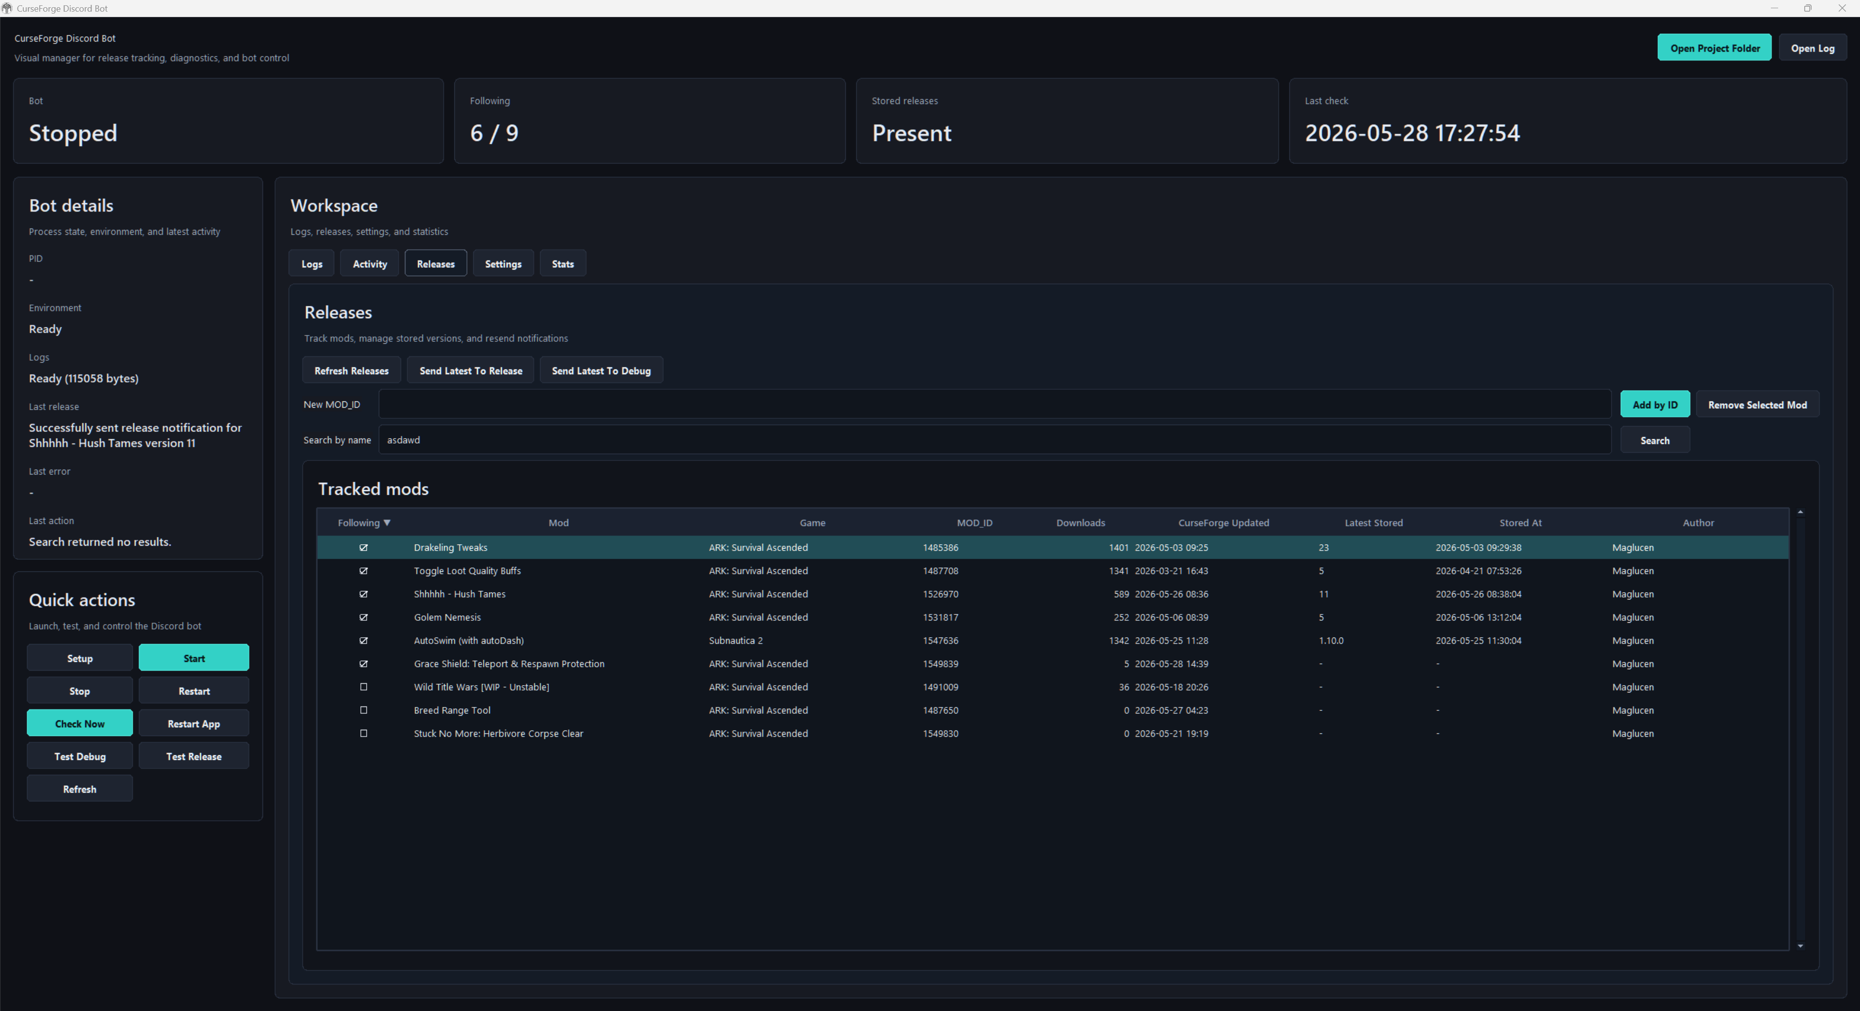Click the 1.10.0 latest stored value

click(x=1331, y=641)
